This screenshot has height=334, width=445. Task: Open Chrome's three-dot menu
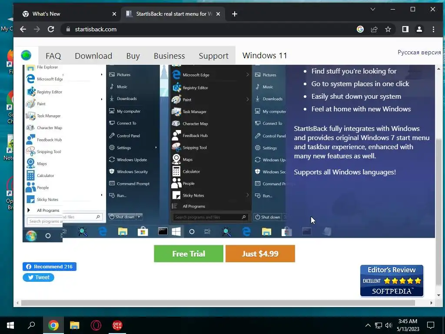[433, 29]
